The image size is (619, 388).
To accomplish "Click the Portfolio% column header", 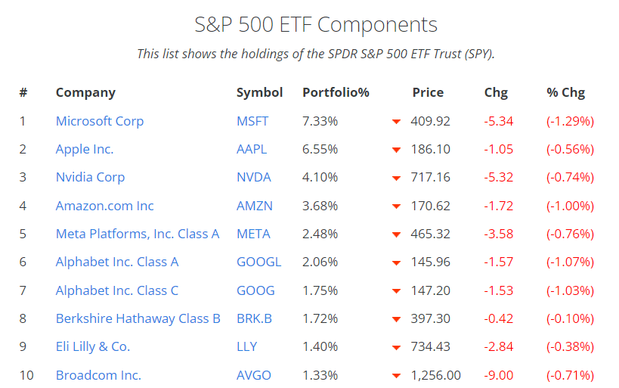I will click(x=336, y=92).
